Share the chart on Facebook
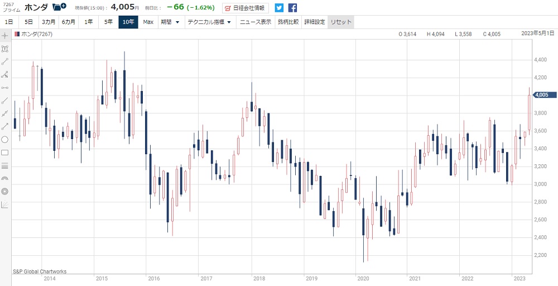This screenshot has height=286, width=558. pyautogui.click(x=292, y=7)
